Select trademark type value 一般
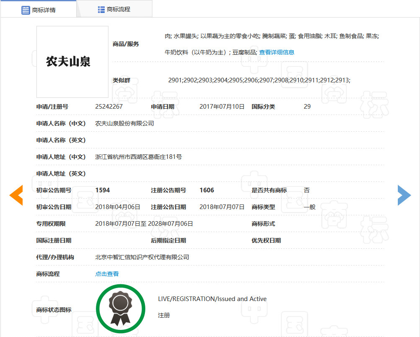The width and height of the screenshot is (420, 337). coord(309,207)
